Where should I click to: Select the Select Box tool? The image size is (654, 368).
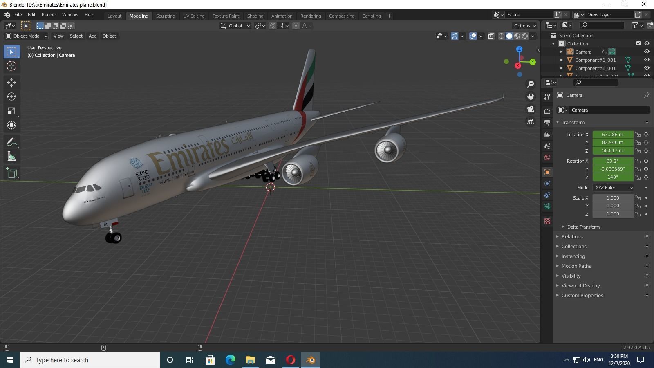click(11, 52)
